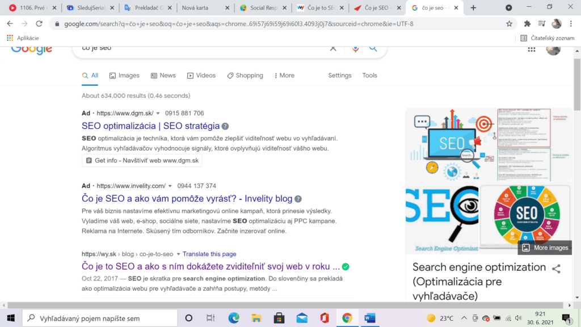Open the notification center icon
The image size is (581, 327).
pos(566,318)
